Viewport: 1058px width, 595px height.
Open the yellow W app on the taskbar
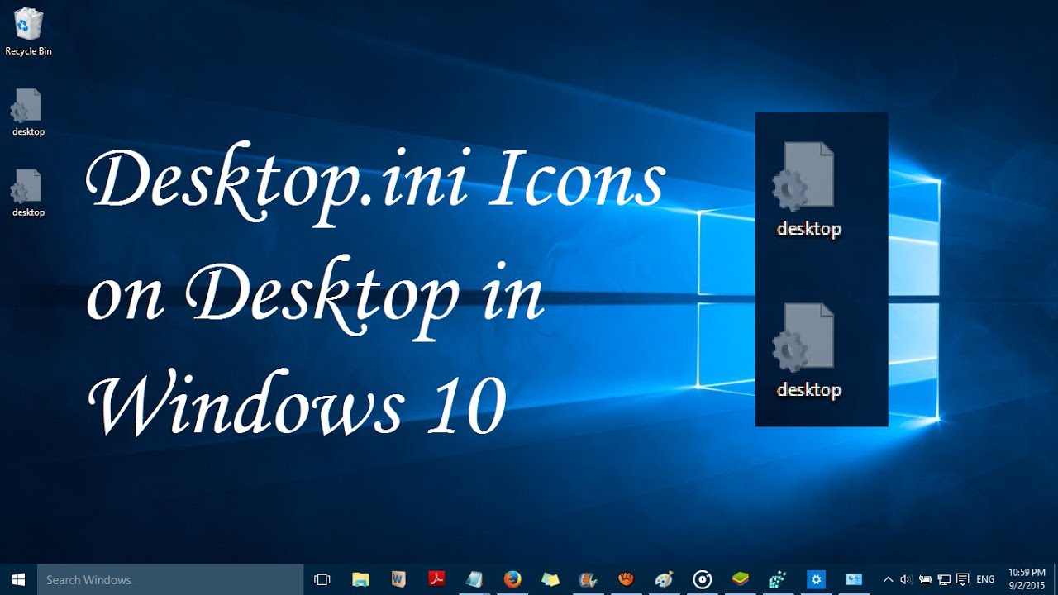coord(398,579)
